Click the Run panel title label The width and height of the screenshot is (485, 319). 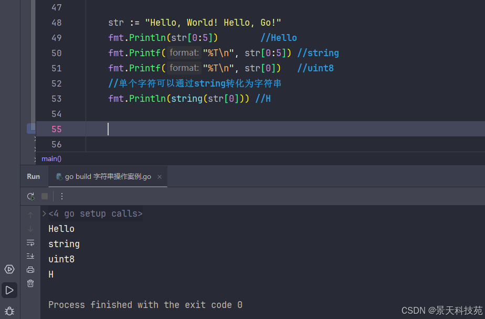click(x=33, y=177)
